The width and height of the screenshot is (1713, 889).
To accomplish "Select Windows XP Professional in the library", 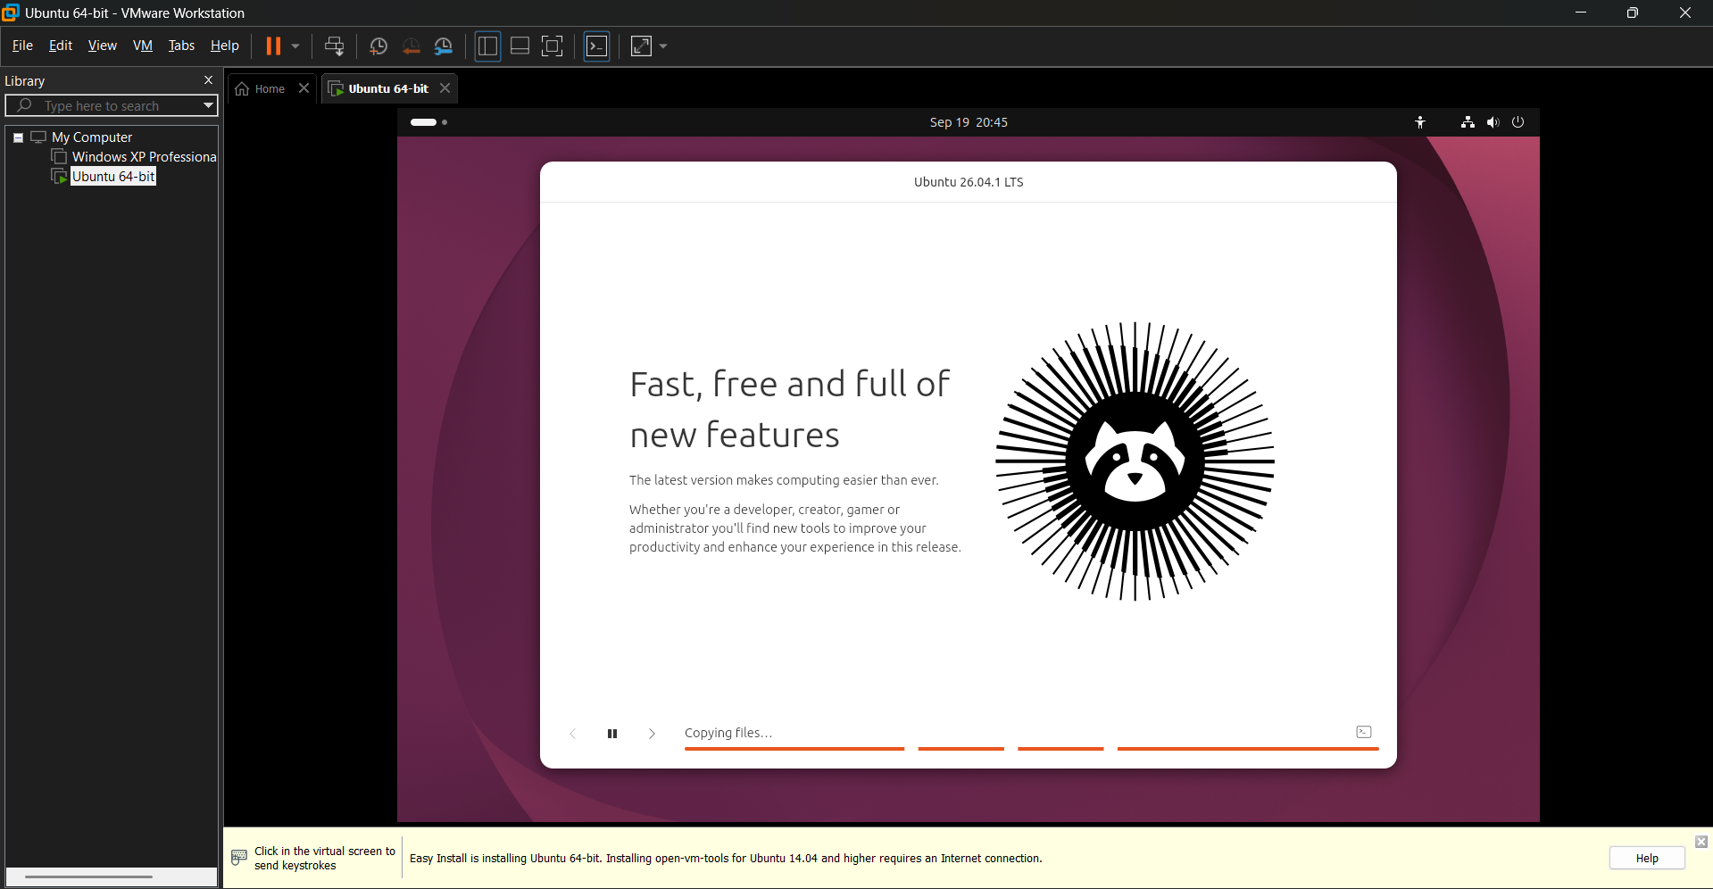I will 134,157.
